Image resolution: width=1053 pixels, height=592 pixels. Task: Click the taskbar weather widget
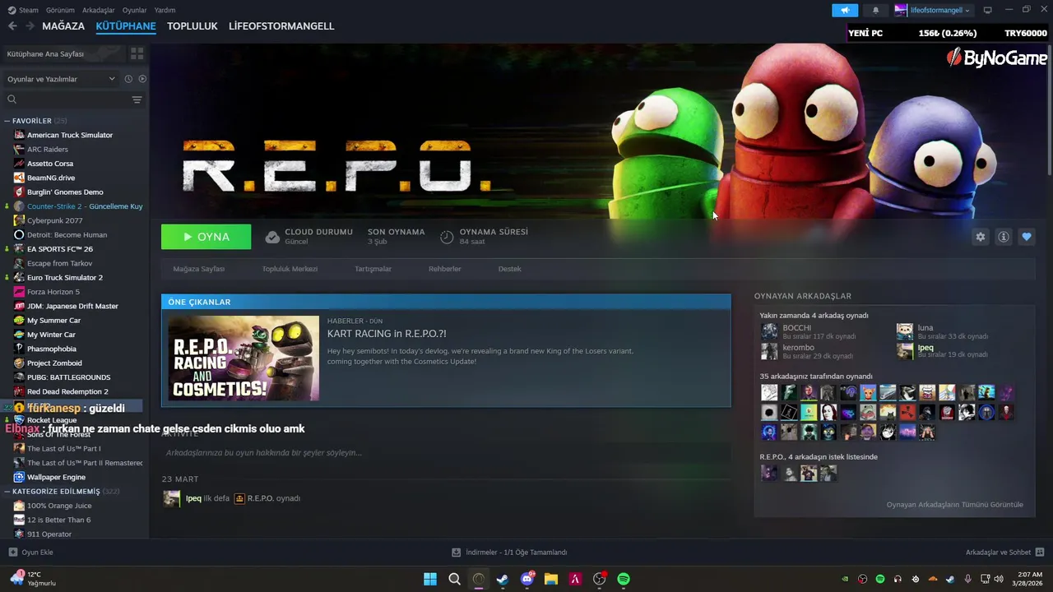click(x=33, y=579)
